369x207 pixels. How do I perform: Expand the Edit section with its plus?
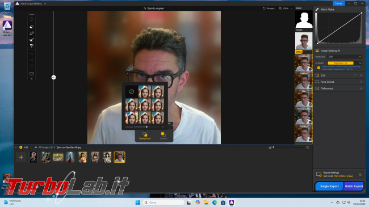[361, 75]
